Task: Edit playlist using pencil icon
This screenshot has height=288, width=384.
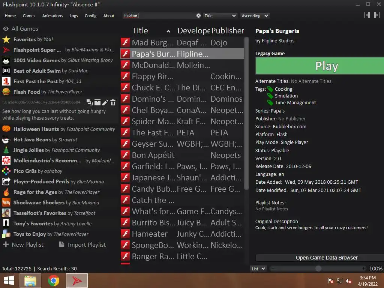Action: pyautogui.click(x=105, y=102)
